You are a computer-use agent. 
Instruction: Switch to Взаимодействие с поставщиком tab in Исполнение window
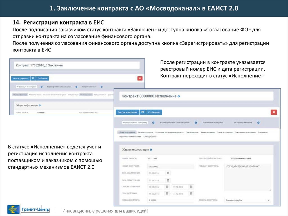(175, 123)
